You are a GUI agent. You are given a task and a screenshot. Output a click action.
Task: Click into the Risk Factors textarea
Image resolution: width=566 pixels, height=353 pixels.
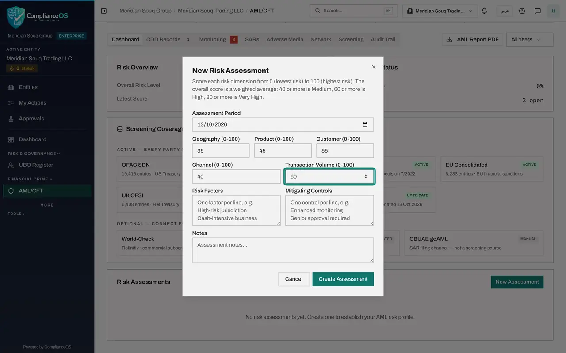pos(237,211)
